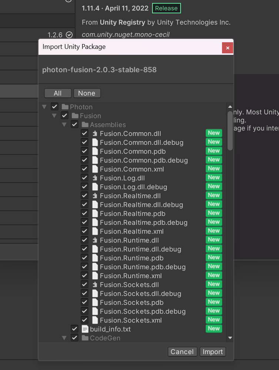Image resolution: width=279 pixels, height=370 pixels.
Task: Click the Fusion.Realtime.xml file icon
Action: coord(95,231)
